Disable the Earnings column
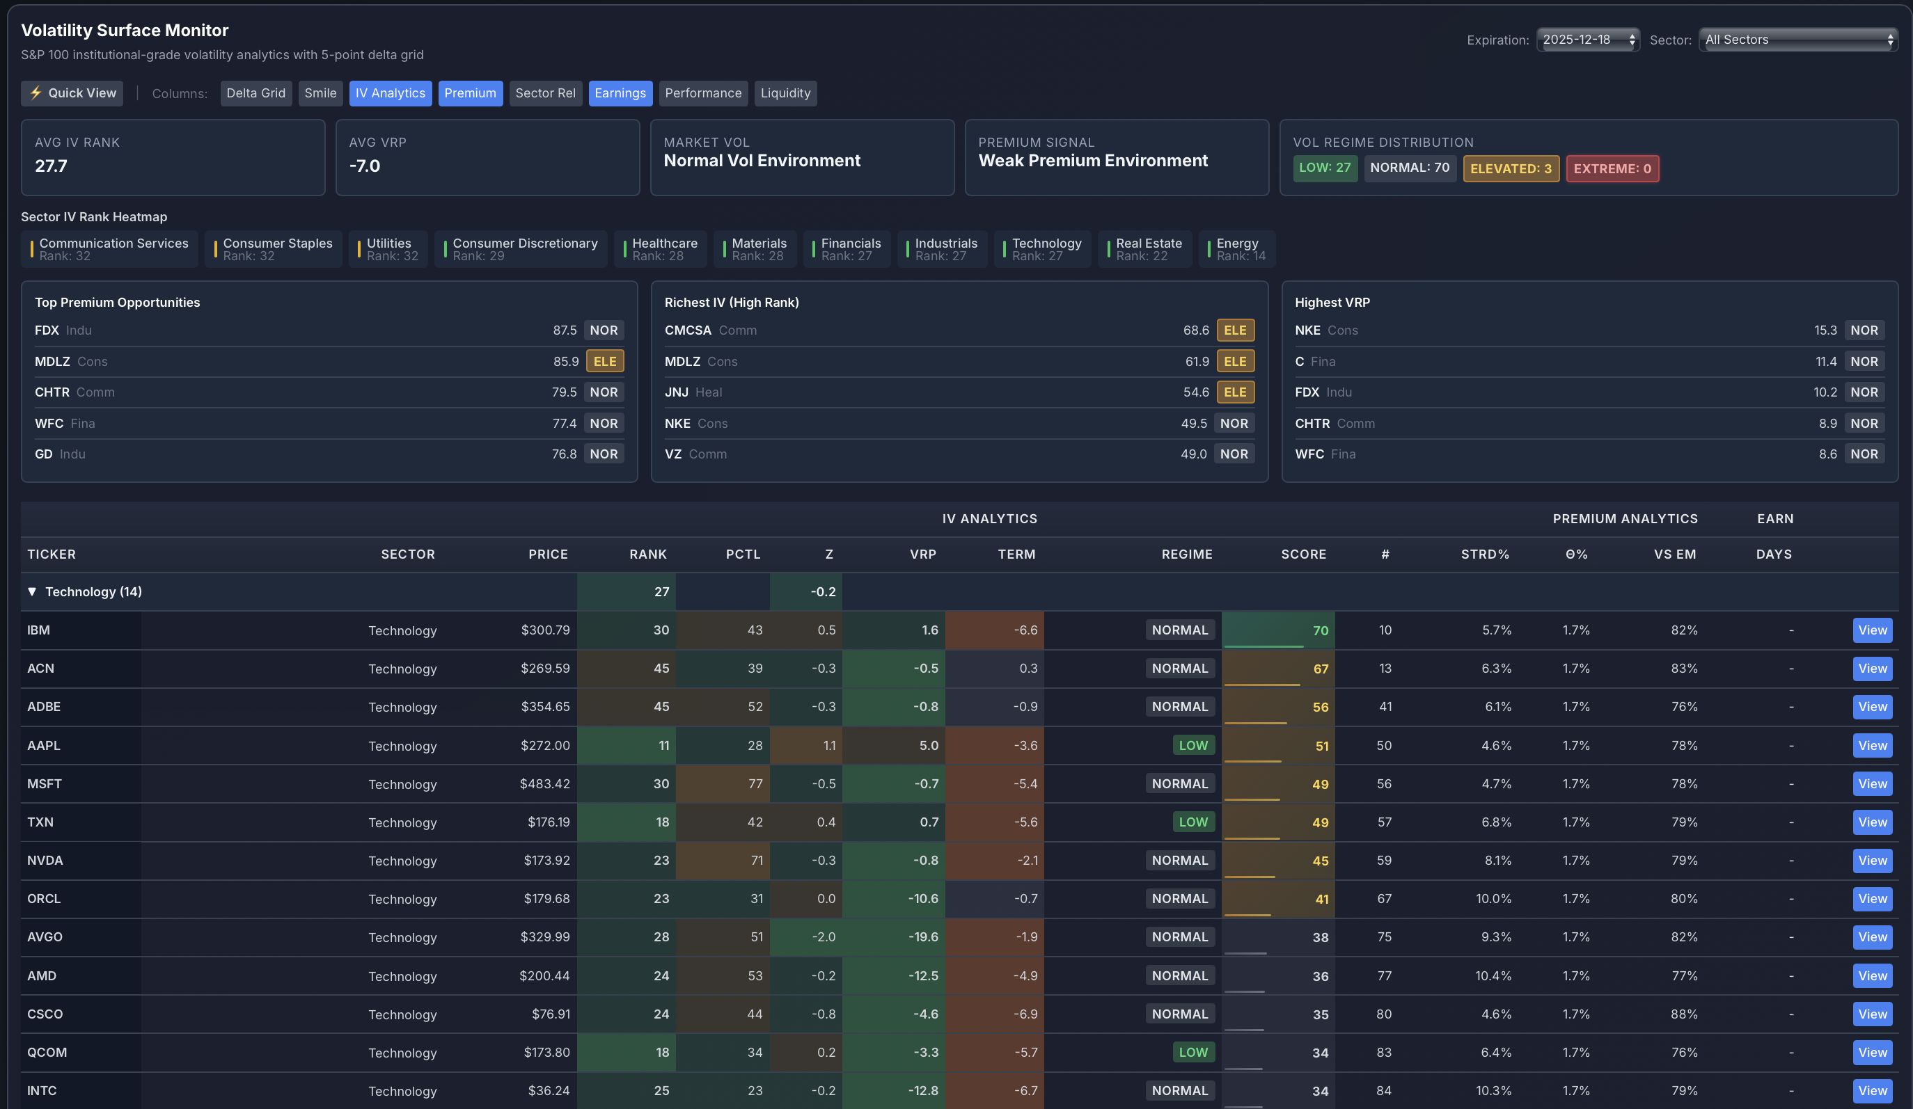 click(620, 93)
